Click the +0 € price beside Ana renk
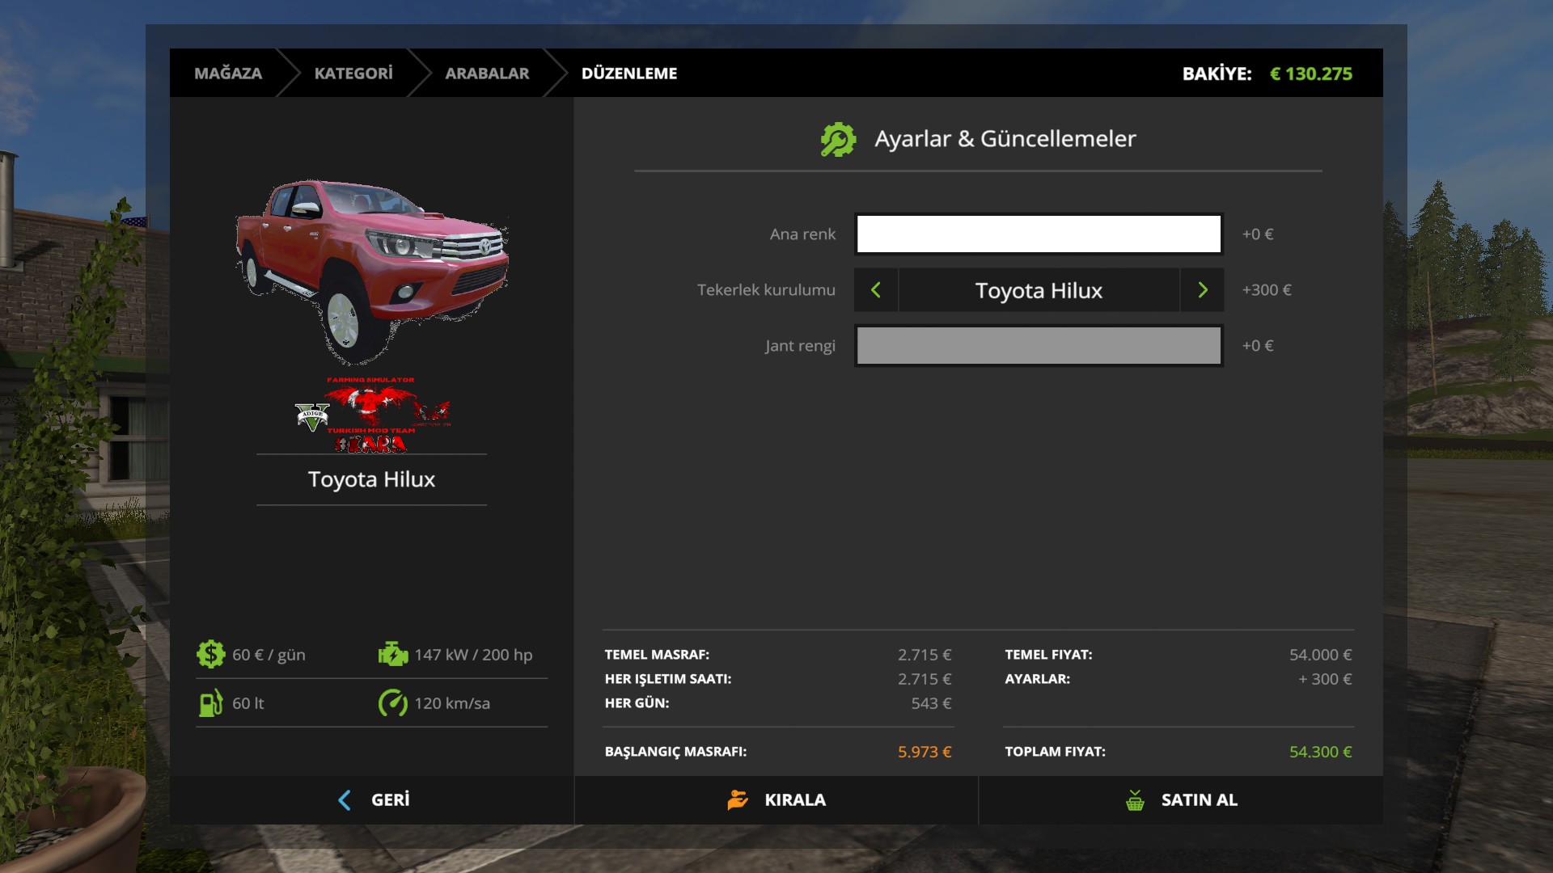Image resolution: width=1553 pixels, height=873 pixels. tap(1258, 234)
